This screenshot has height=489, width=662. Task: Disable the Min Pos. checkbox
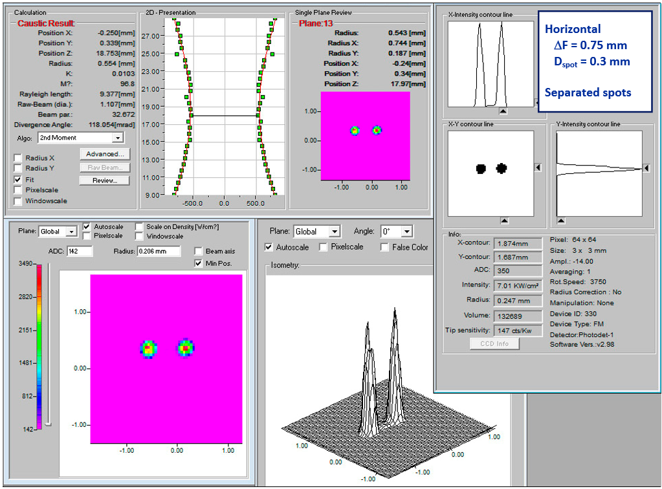[x=199, y=263]
